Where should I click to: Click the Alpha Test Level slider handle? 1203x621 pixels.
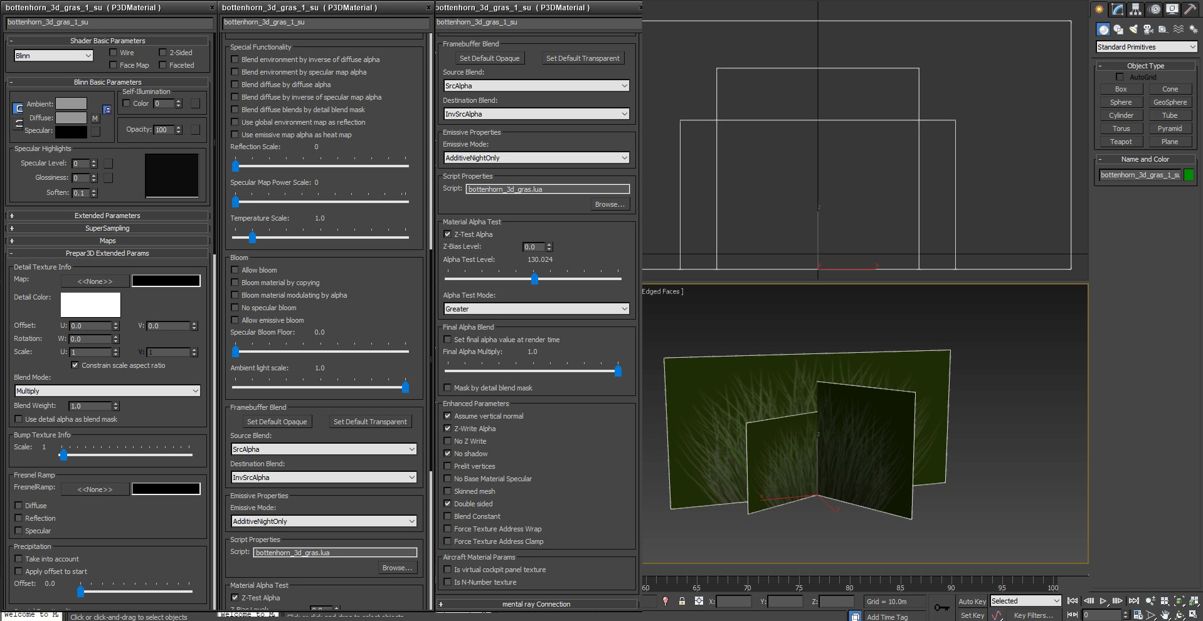(x=534, y=279)
